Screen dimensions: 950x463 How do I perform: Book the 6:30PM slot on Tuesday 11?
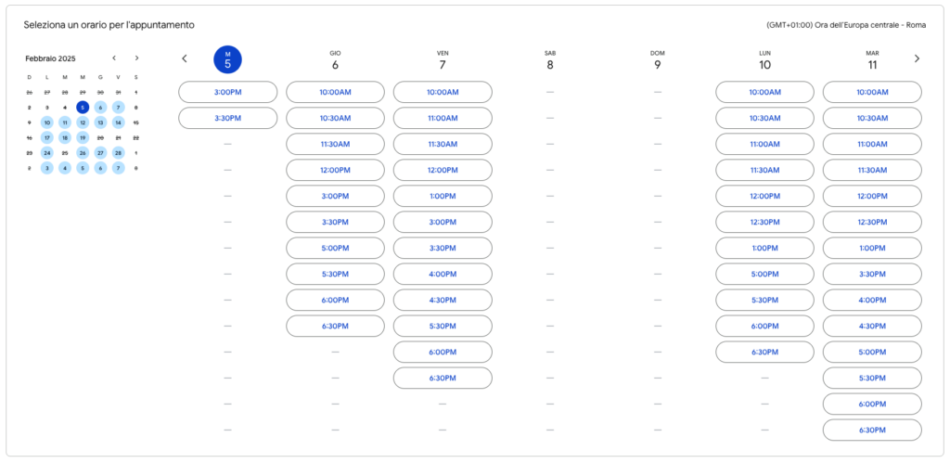pos(872,431)
